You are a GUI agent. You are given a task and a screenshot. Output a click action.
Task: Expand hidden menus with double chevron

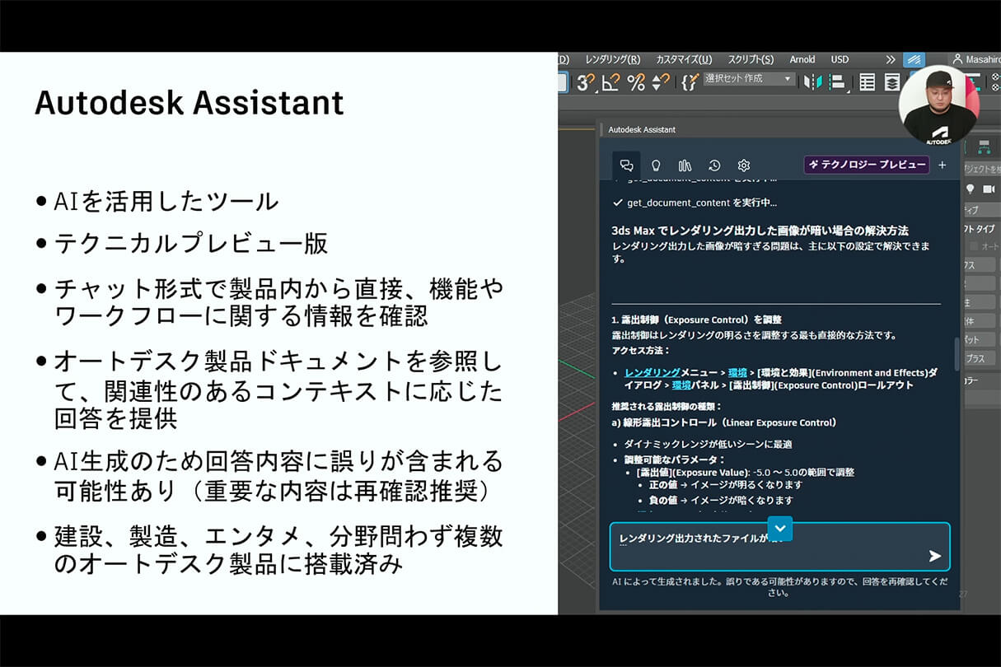point(891,59)
